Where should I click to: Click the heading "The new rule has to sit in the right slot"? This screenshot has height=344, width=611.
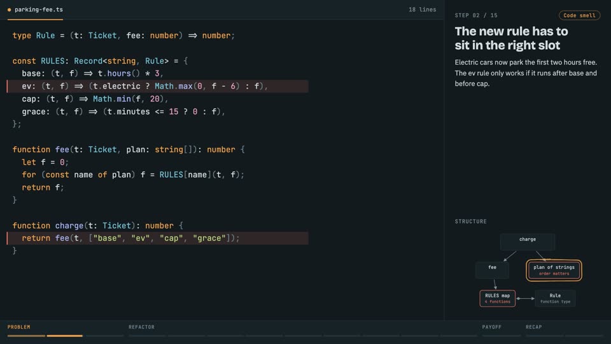click(511, 38)
